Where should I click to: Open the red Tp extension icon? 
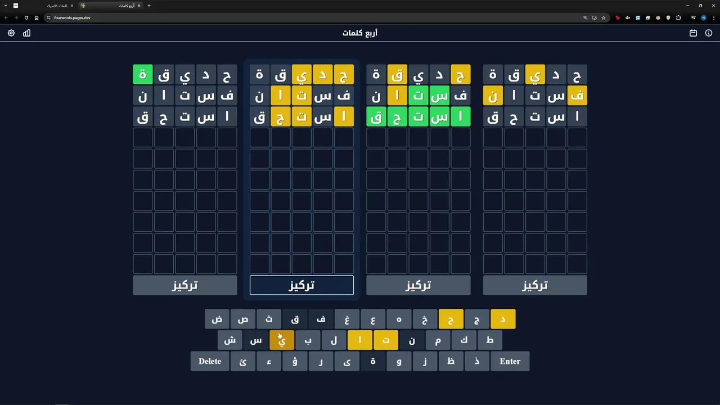[618, 17]
